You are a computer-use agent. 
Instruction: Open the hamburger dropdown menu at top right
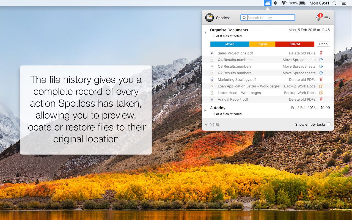327,17
